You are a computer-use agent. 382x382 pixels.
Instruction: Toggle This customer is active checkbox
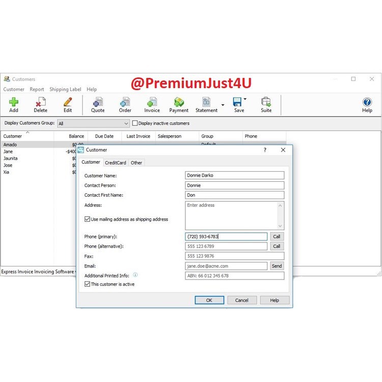tap(87, 284)
